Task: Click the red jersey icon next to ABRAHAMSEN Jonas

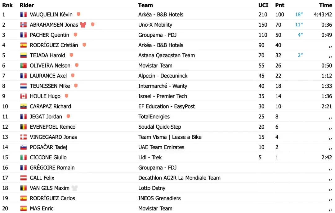Action: tap(83, 25)
